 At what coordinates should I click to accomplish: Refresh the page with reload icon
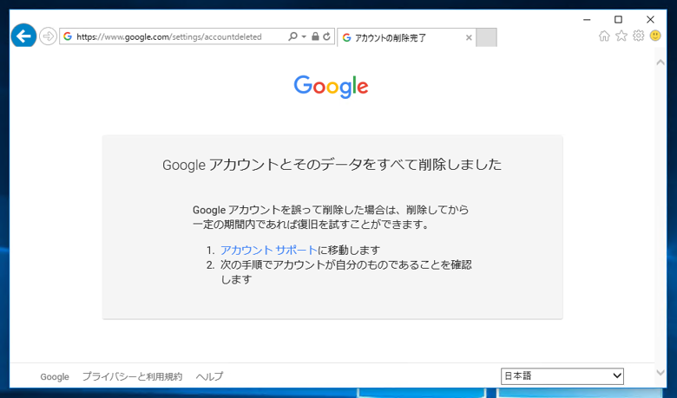(327, 36)
